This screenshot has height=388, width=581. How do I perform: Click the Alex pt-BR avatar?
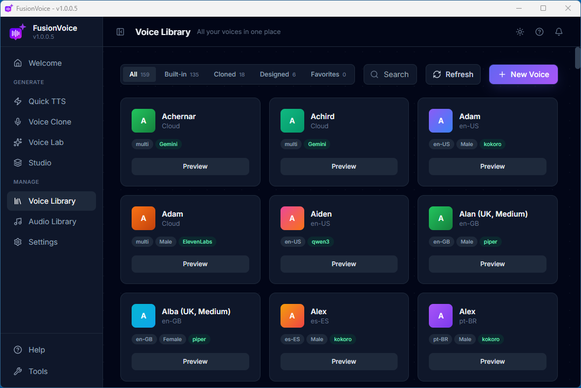click(441, 316)
